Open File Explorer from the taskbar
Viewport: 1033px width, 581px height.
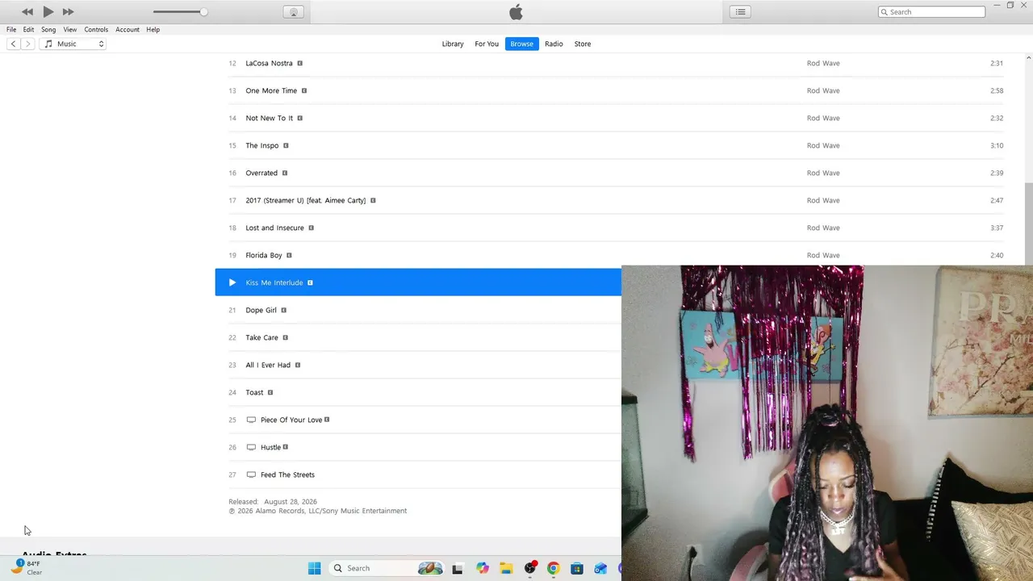(506, 568)
